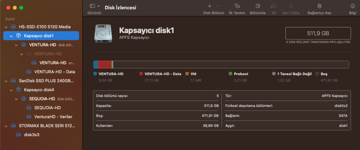Click the Bağlantıyı Kes unmount icon
Screen dimensions: 360x150
coord(319,6)
